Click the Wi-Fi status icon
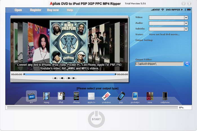Screen dimensions: 197x131 (163, 10)
